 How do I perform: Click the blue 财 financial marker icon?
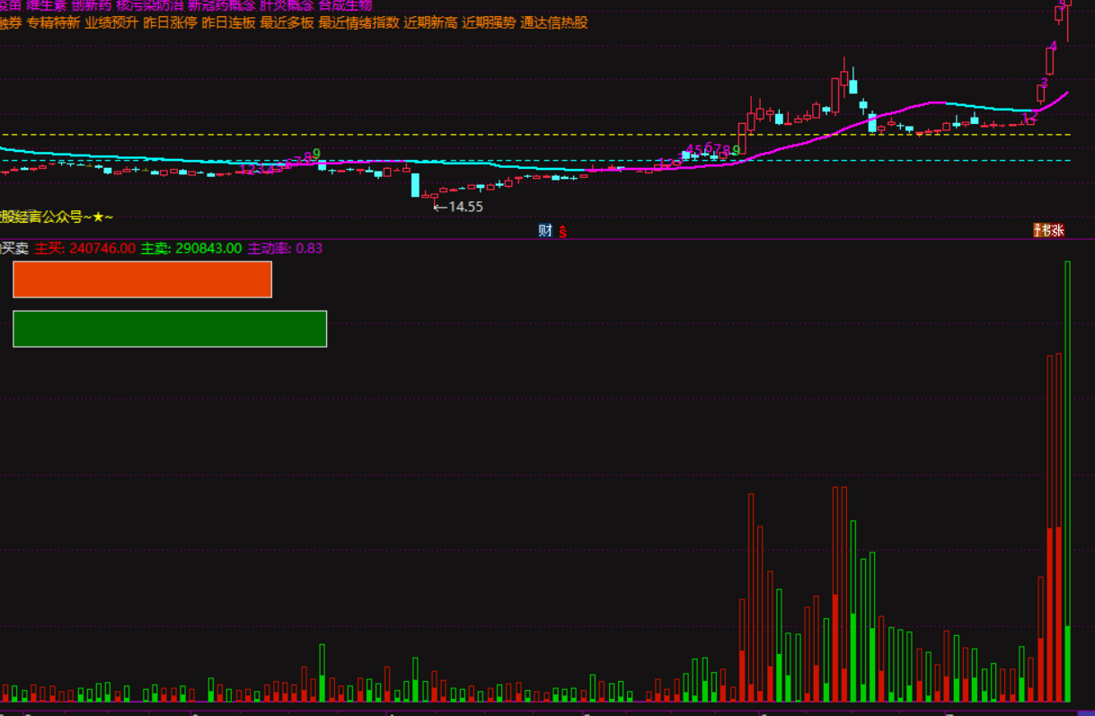point(544,230)
